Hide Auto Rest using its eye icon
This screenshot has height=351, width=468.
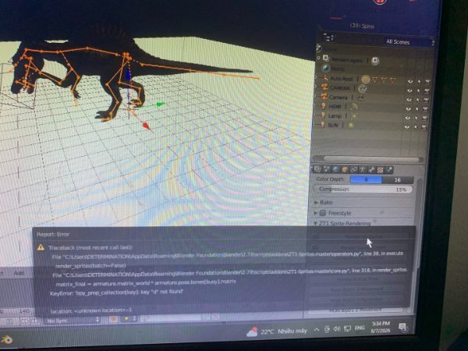pyautogui.click(x=411, y=81)
